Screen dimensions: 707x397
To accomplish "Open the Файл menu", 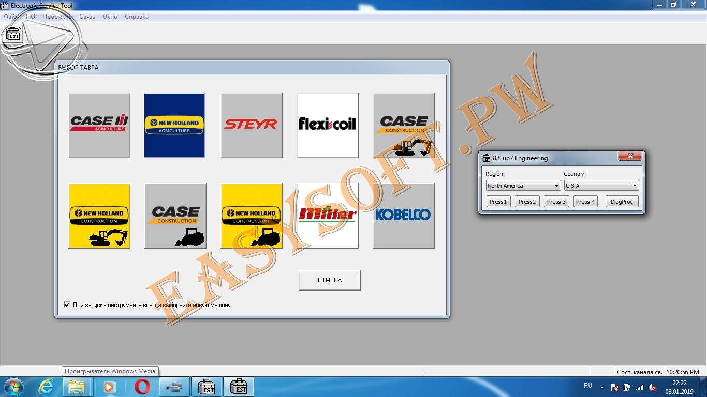I will [x=11, y=17].
